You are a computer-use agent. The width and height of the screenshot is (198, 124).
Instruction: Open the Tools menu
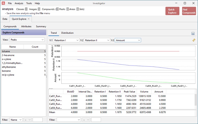(29, 3)
